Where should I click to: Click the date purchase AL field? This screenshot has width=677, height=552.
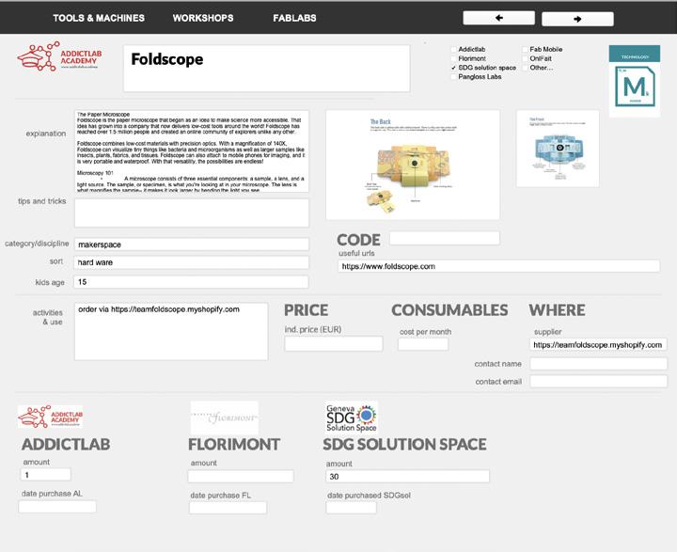click(x=57, y=507)
